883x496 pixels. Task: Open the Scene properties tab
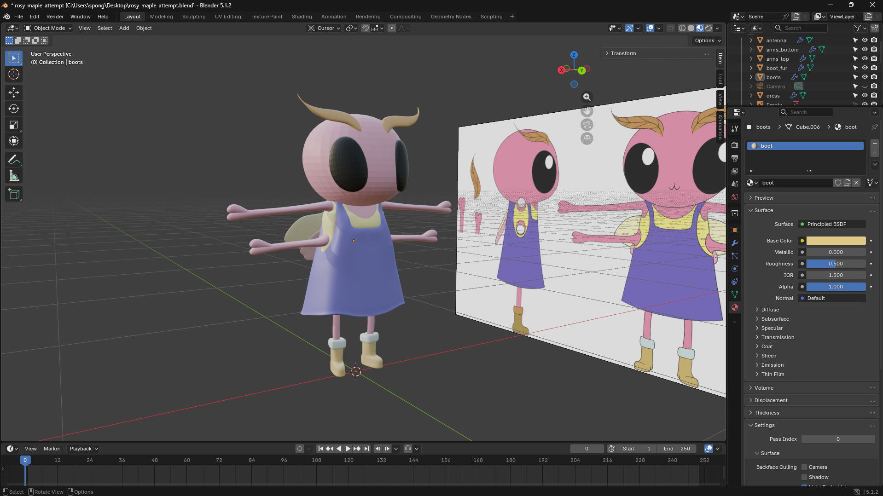click(735, 184)
